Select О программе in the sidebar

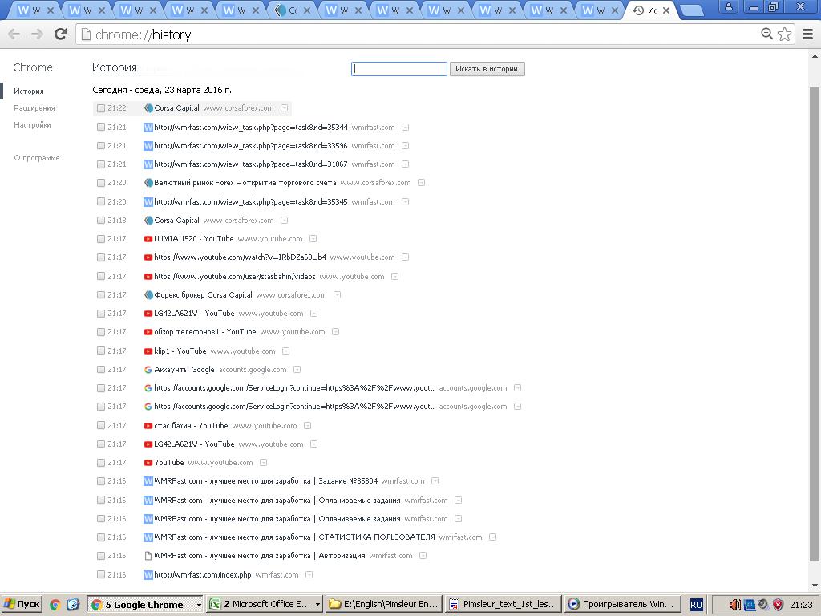(x=37, y=158)
